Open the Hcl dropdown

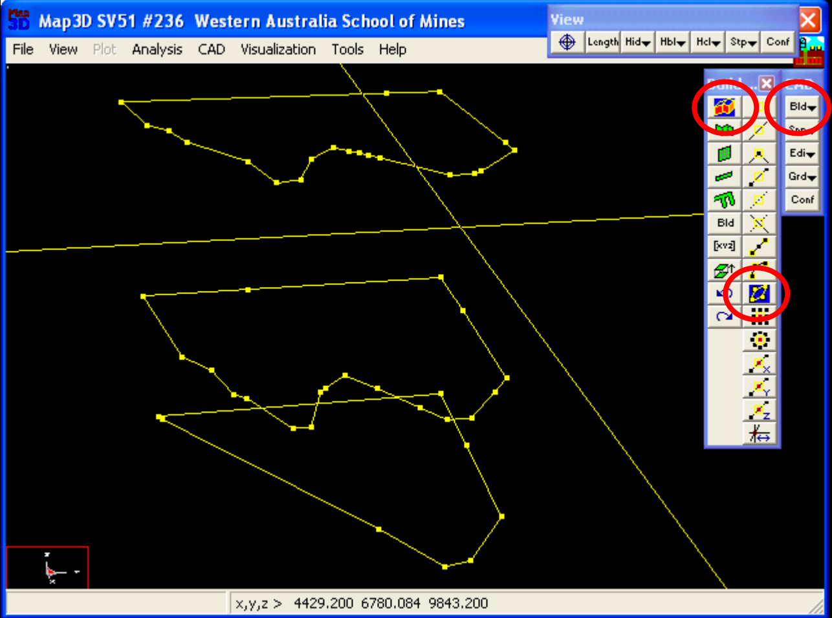pos(708,42)
